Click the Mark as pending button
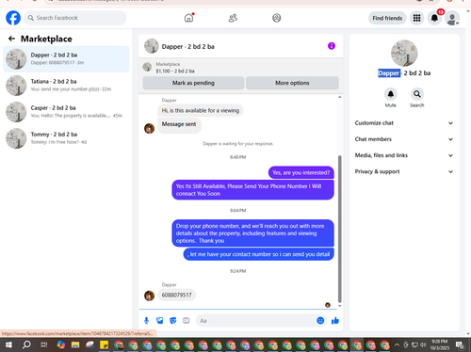471x352 pixels. coord(193,83)
